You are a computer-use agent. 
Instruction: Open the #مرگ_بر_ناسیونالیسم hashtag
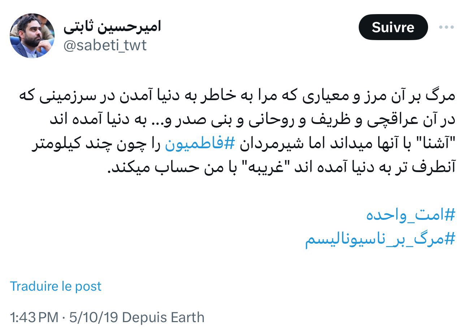(x=381, y=240)
